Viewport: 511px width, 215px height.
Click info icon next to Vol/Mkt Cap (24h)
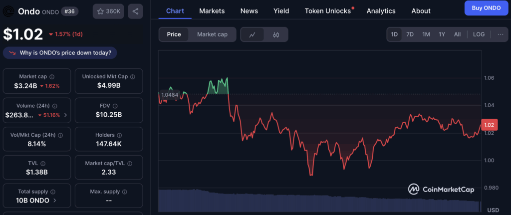[x=60, y=135]
